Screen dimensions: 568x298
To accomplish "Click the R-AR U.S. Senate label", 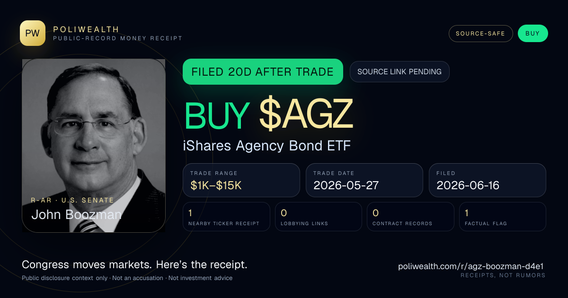I will tap(72, 200).
